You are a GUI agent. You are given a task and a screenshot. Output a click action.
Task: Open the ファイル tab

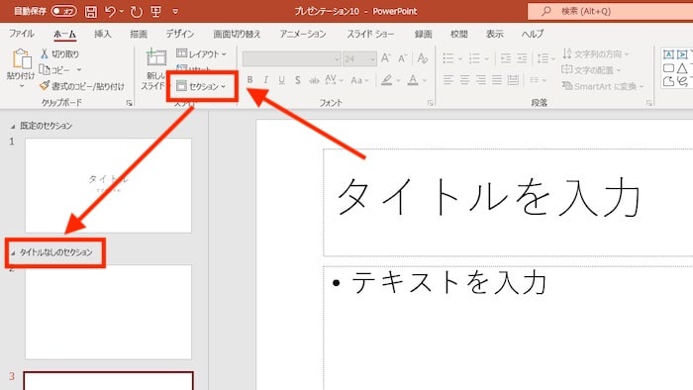coord(21,34)
